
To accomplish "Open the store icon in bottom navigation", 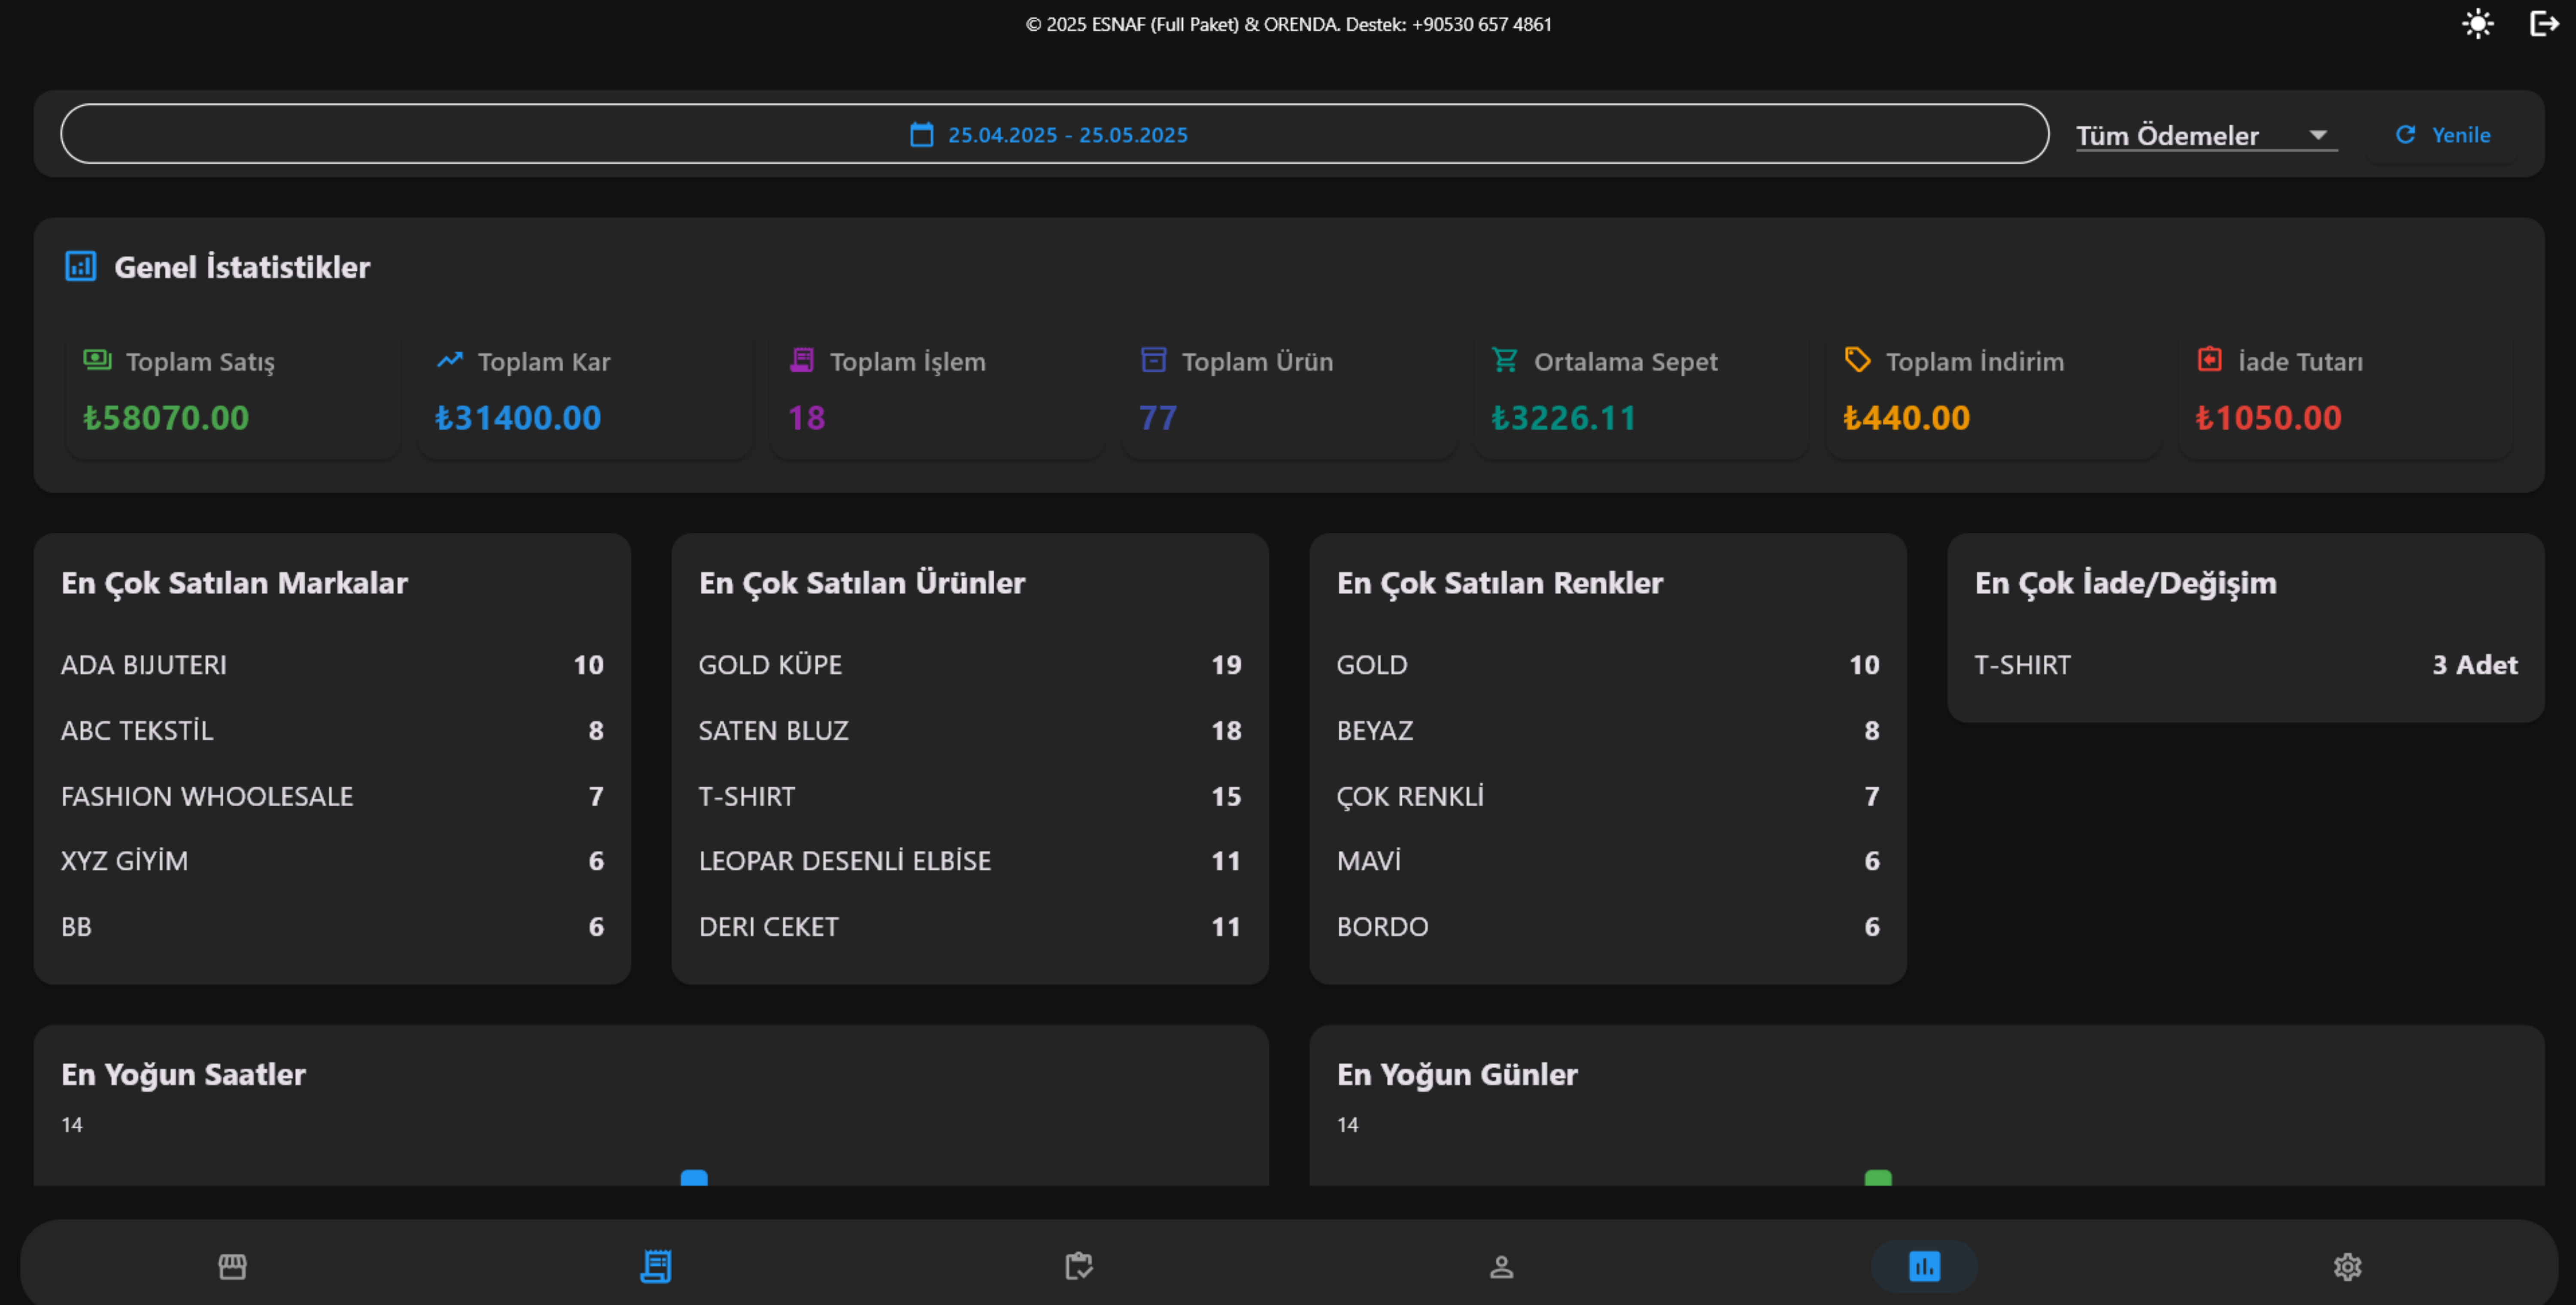I will tap(232, 1266).
